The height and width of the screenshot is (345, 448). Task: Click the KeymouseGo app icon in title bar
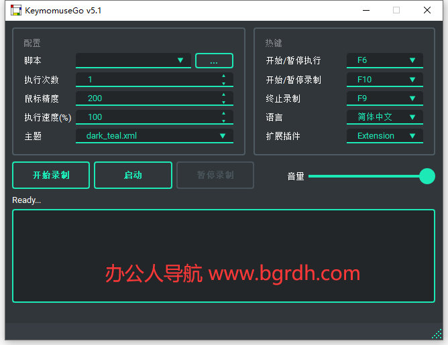click(x=15, y=11)
